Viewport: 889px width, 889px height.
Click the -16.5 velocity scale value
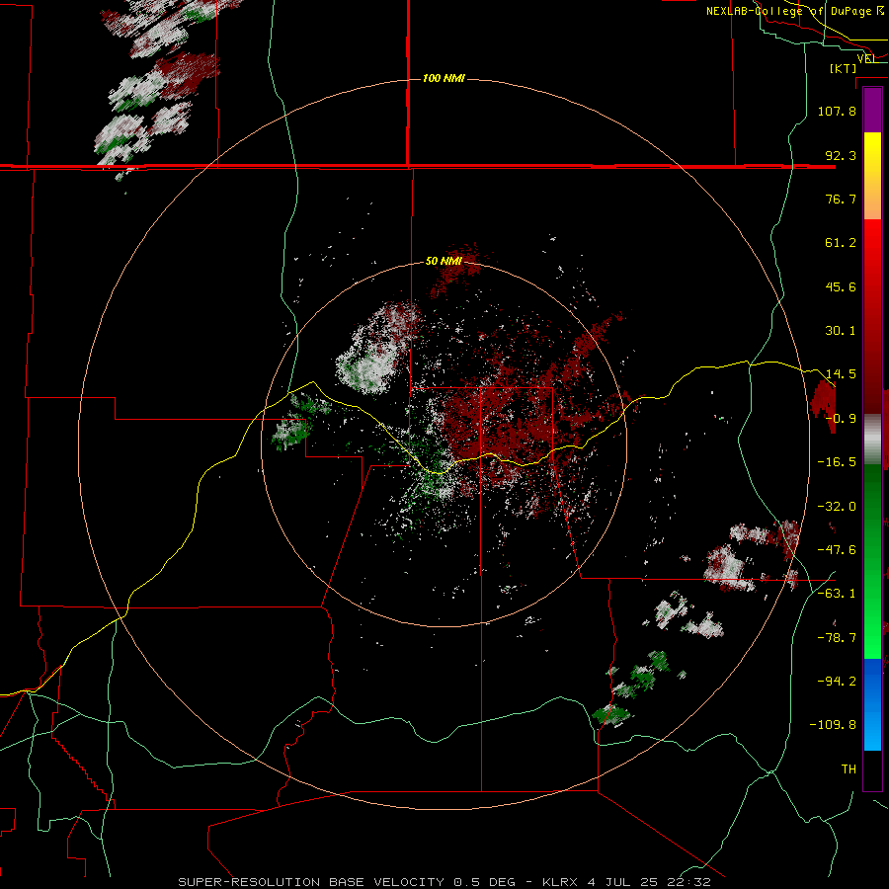click(x=837, y=461)
